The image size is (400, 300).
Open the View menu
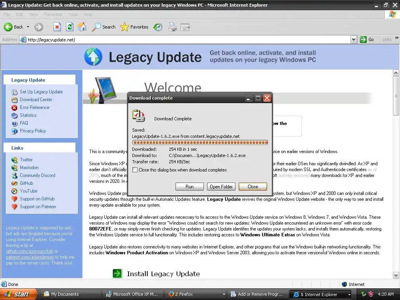[34, 14]
